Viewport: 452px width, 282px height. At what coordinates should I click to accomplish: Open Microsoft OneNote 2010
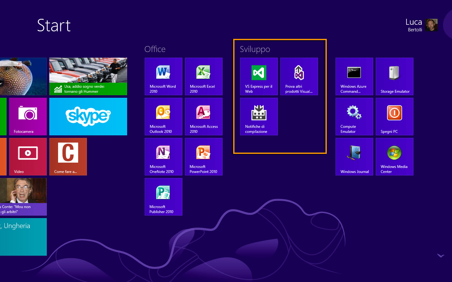click(x=164, y=157)
